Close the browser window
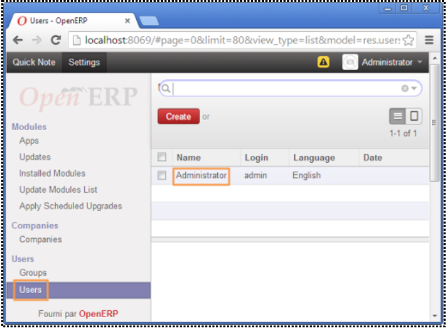The image size is (446, 328). pos(426,8)
